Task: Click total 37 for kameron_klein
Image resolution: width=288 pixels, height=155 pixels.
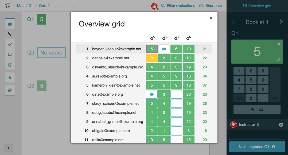Action: coord(205,85)
